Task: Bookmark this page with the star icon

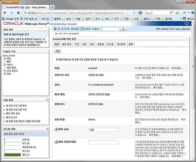Action: coord(127,13)
